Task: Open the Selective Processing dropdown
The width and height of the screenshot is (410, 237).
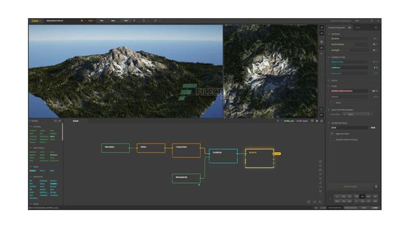Action: click(x=358, y=114)
